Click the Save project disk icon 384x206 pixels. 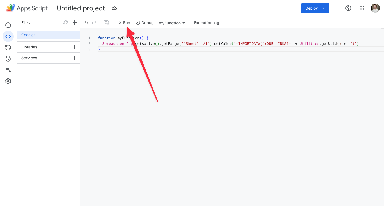106,23
